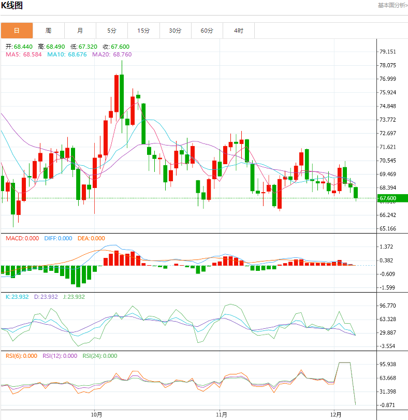Click the RSI(6) indicator label
The width and height of the screenshot is (408, 420).
[22, 356]
